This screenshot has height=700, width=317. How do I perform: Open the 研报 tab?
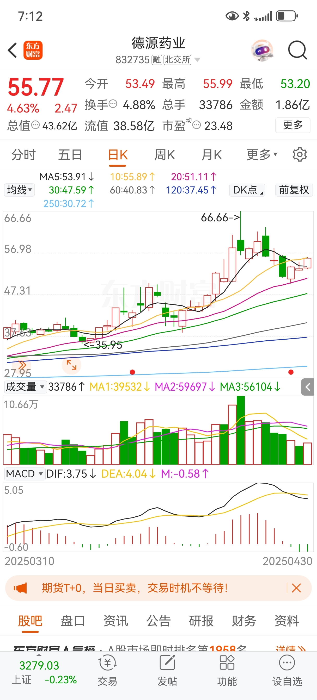click(201, 621)
